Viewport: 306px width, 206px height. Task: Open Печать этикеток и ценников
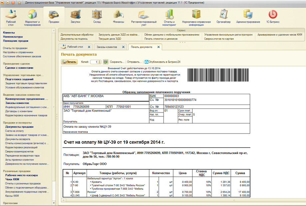161,39
